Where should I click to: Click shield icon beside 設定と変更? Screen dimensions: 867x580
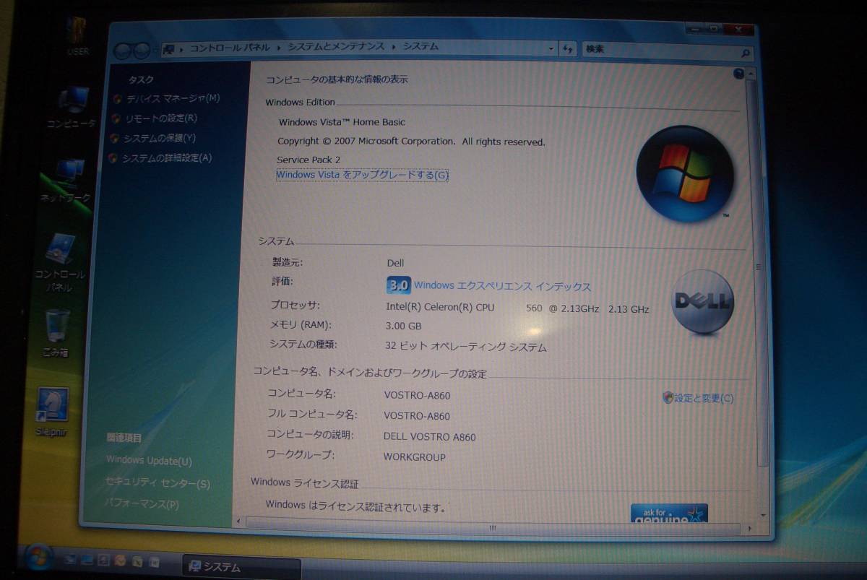point(668,397)
